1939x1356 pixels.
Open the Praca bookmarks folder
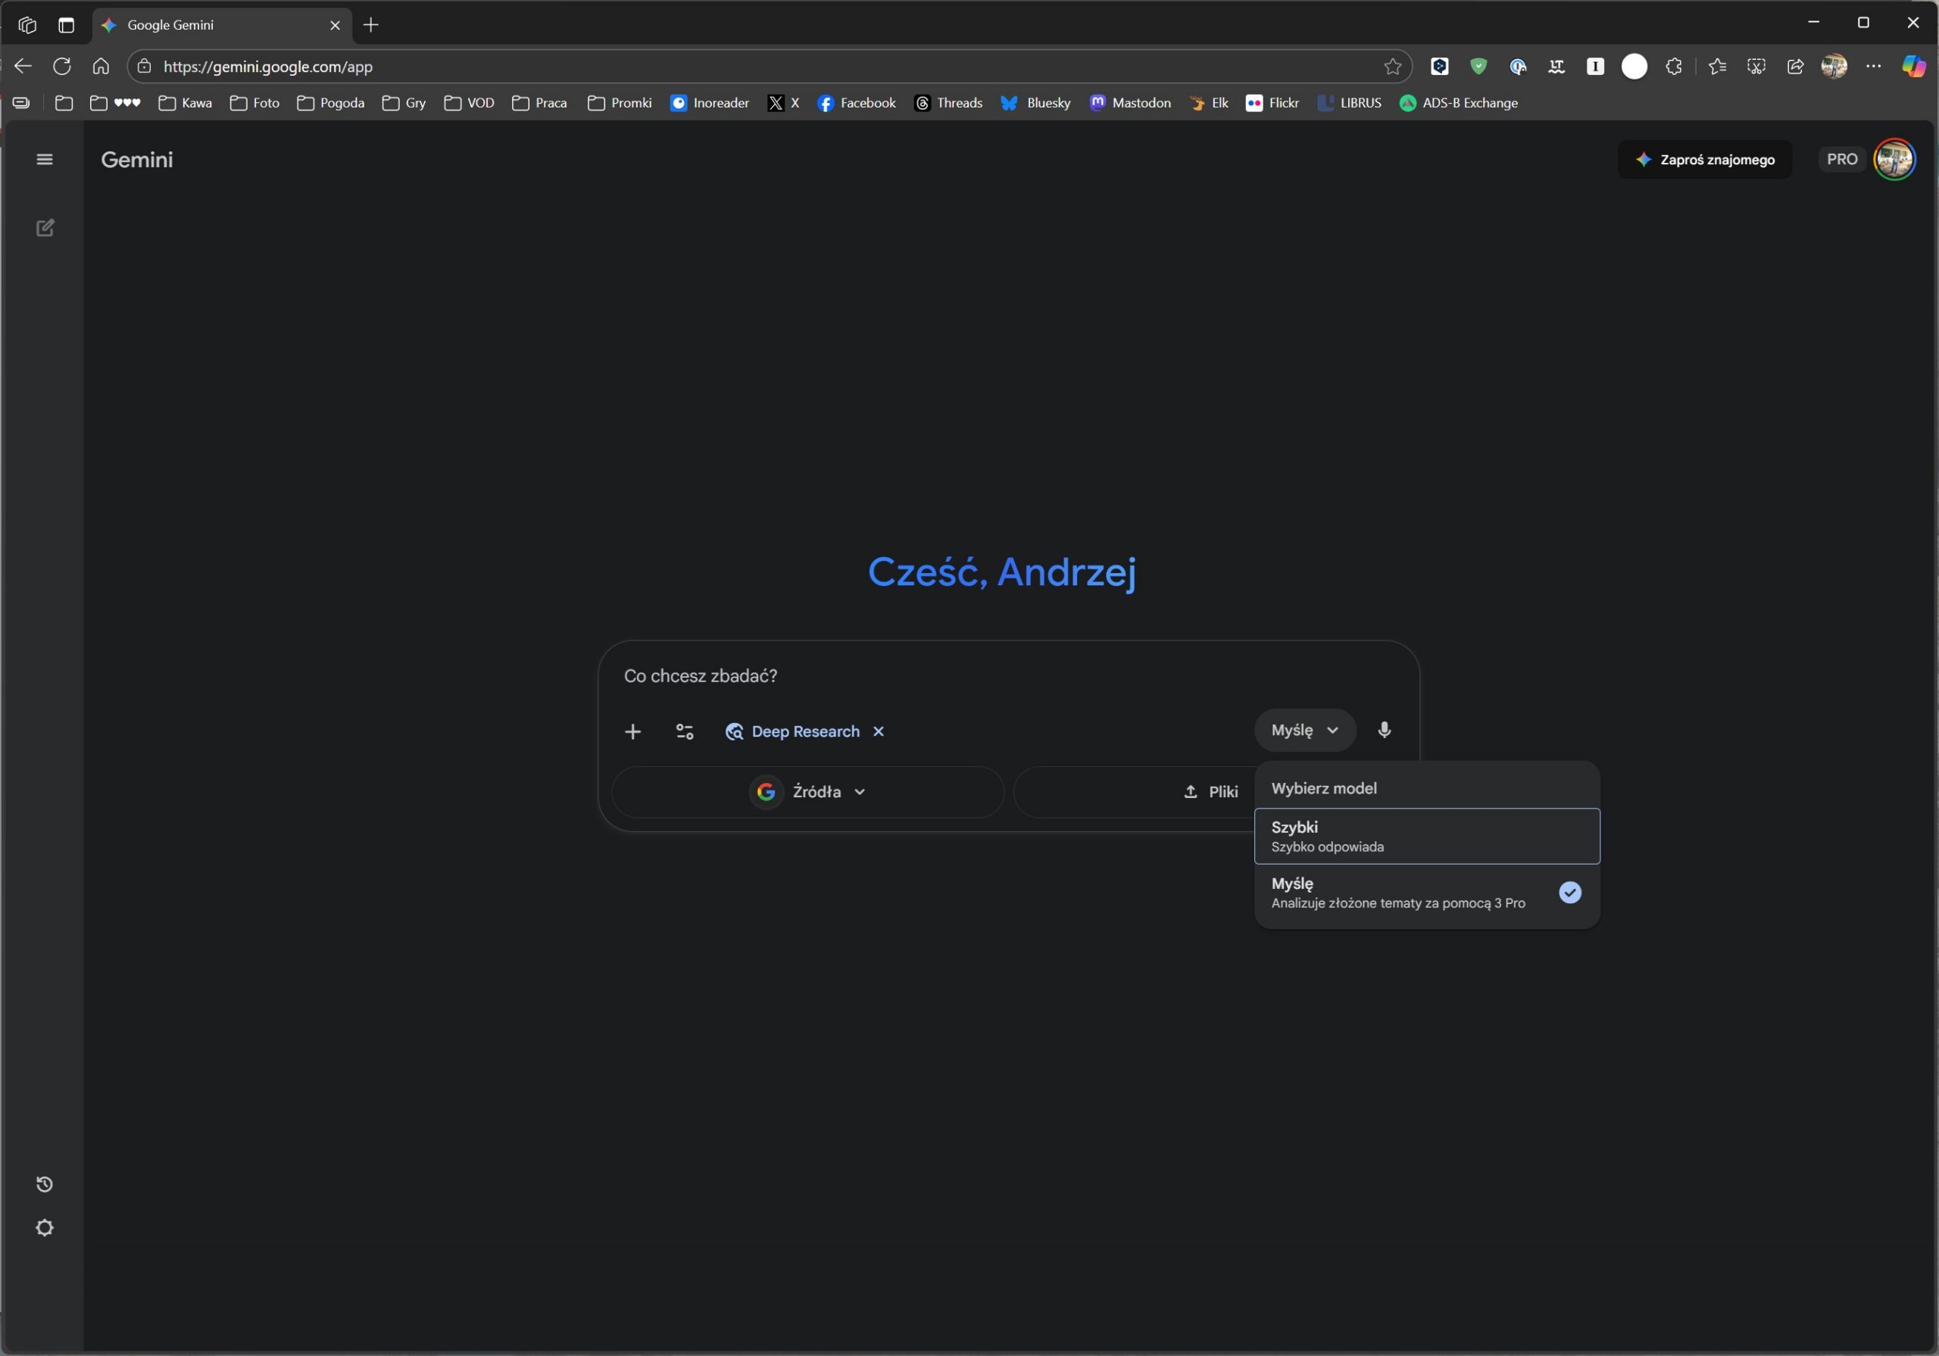tap(539, 103)
